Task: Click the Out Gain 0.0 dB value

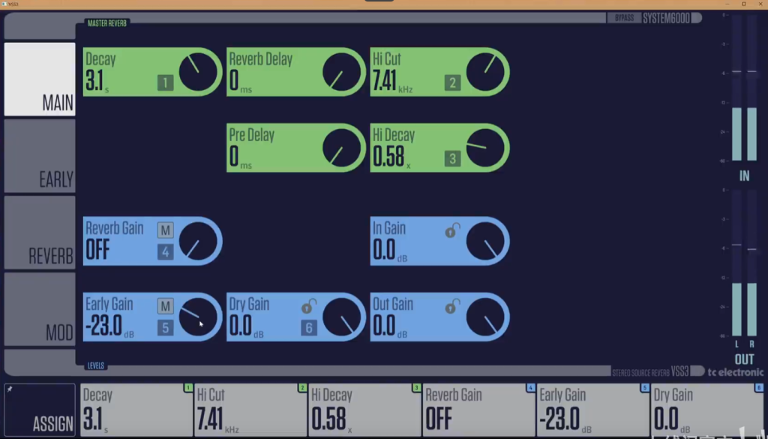Action: coord(390,326)
